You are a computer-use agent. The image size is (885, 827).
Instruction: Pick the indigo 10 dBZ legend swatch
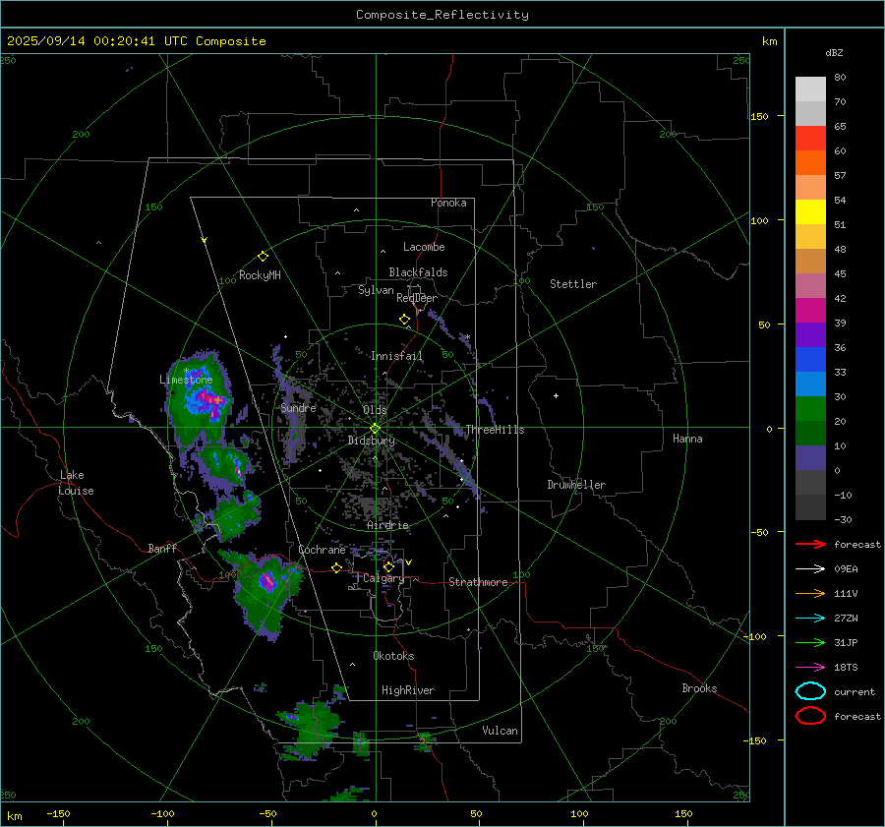click(x=810, y=457)
